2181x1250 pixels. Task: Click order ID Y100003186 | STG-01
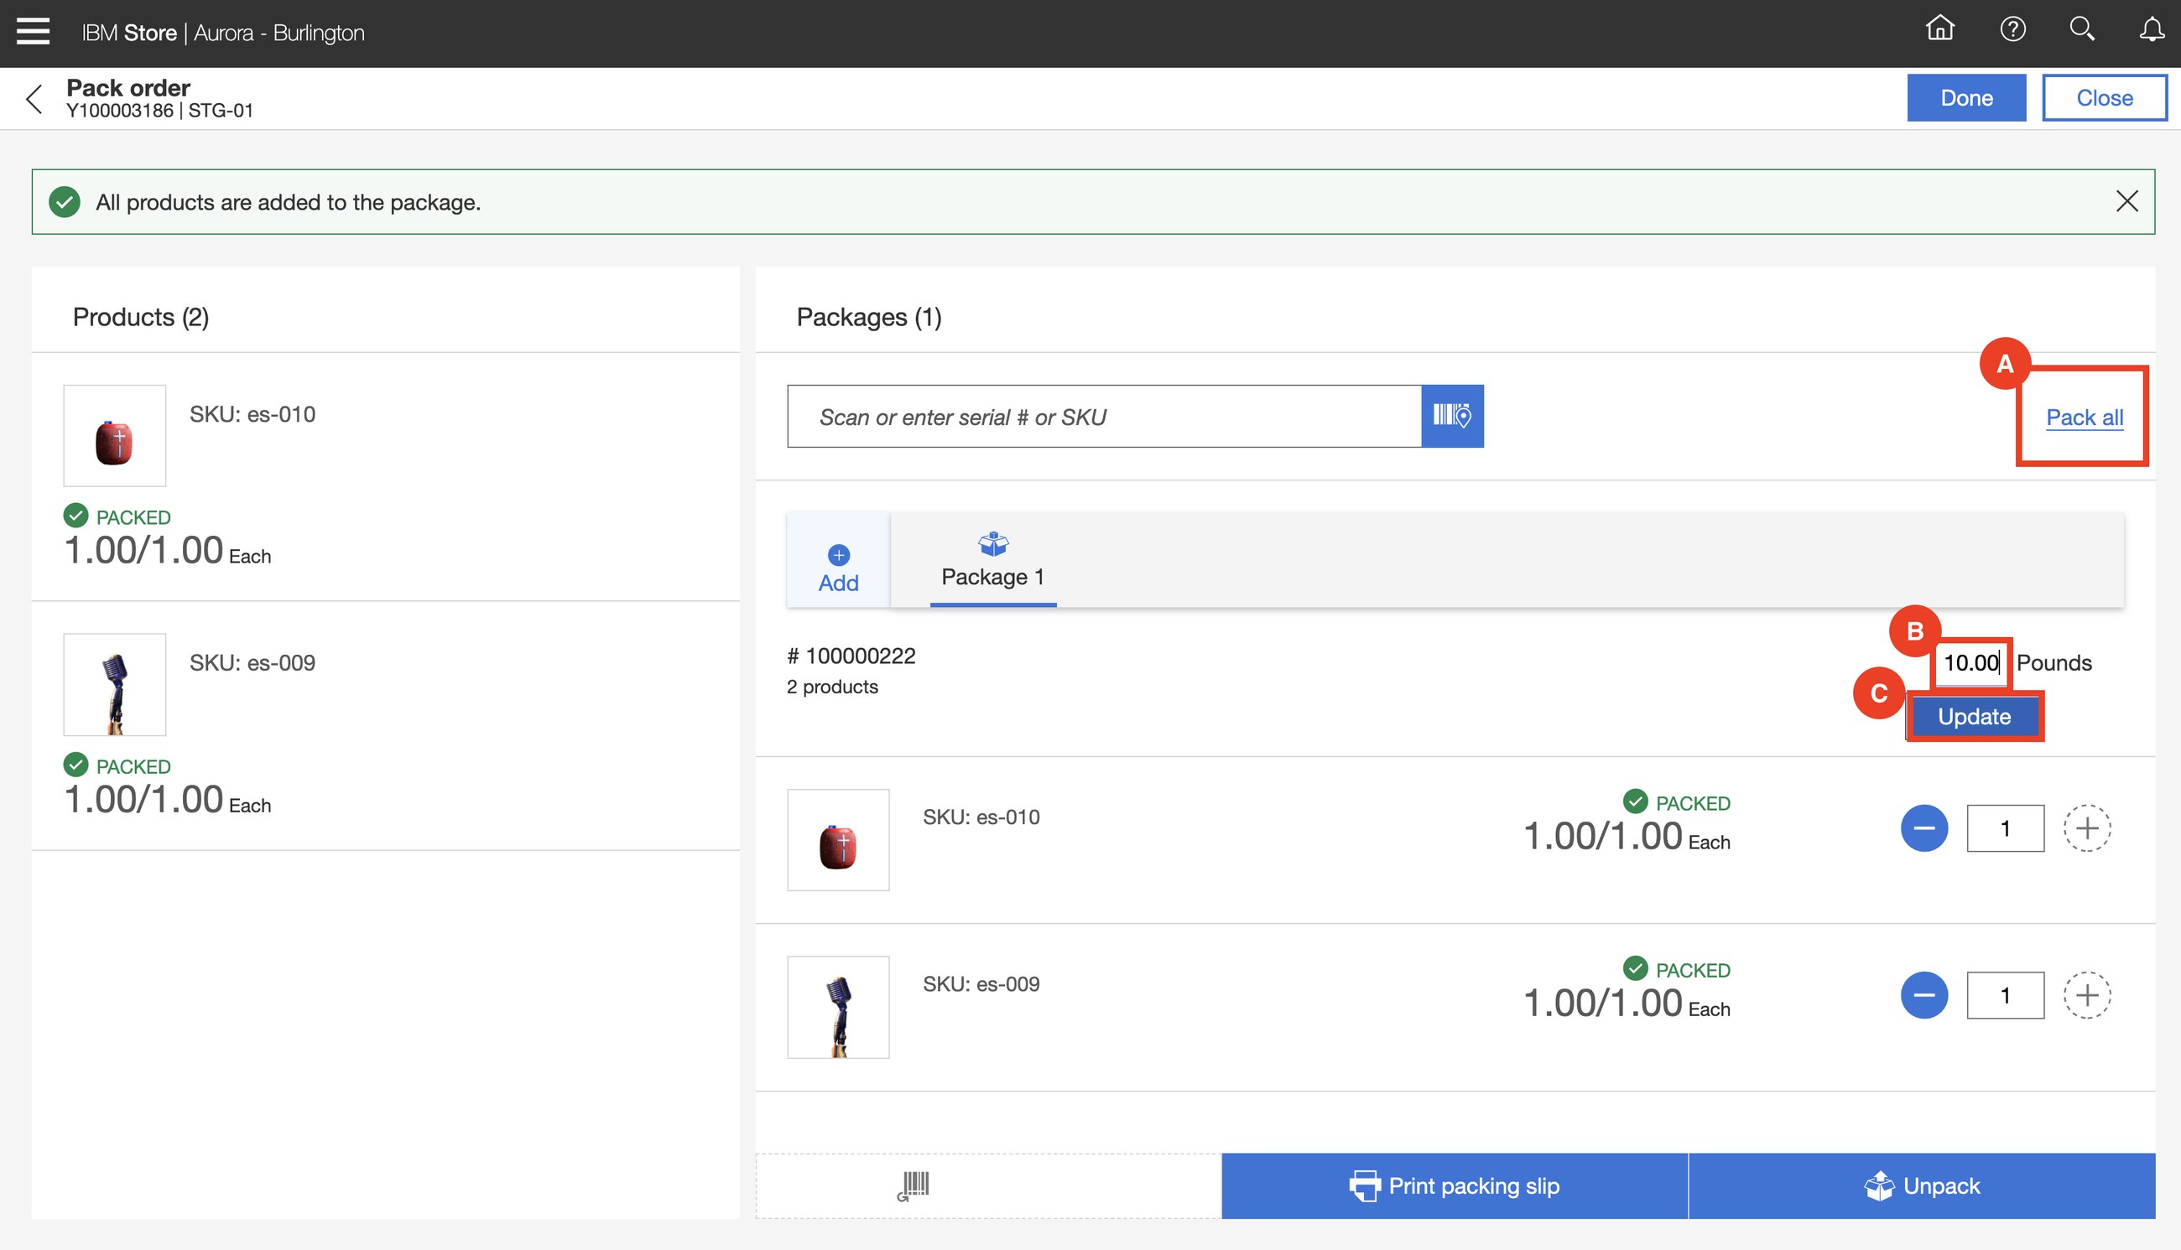coord(159,111)
